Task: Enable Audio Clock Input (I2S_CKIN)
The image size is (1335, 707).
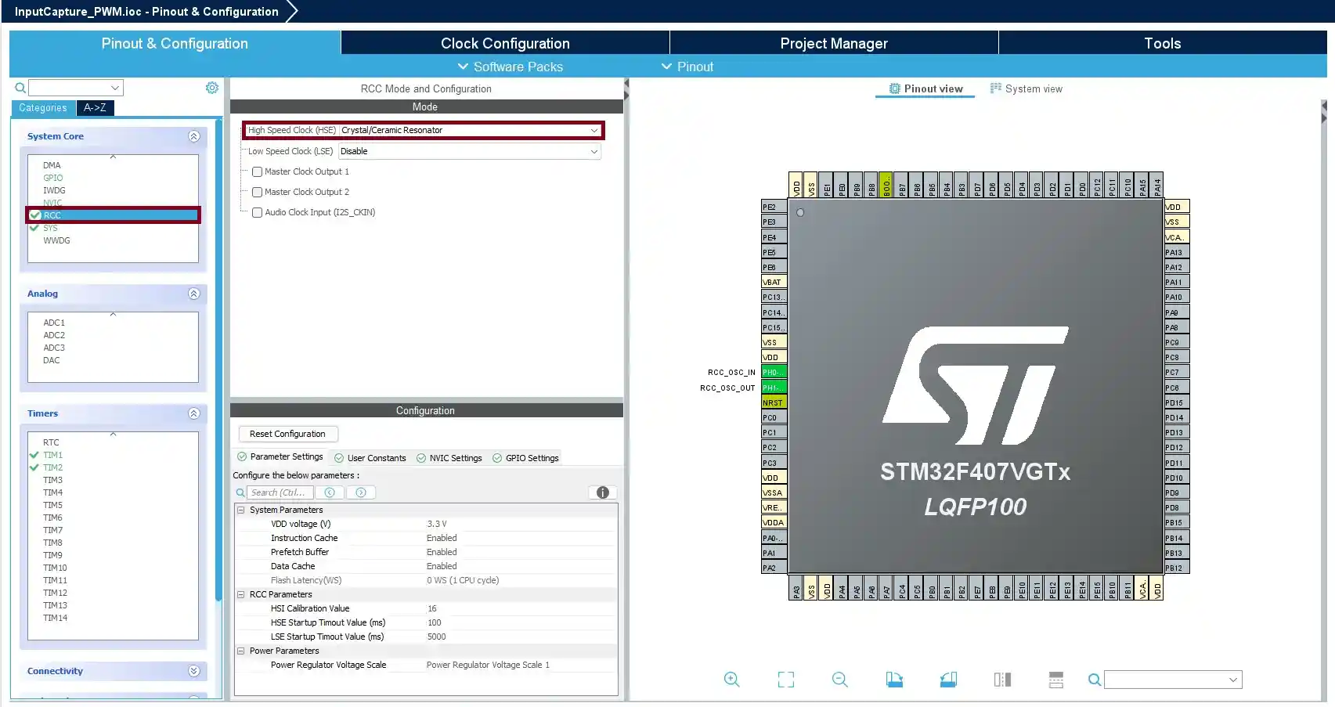Action: tap(257, 212)
